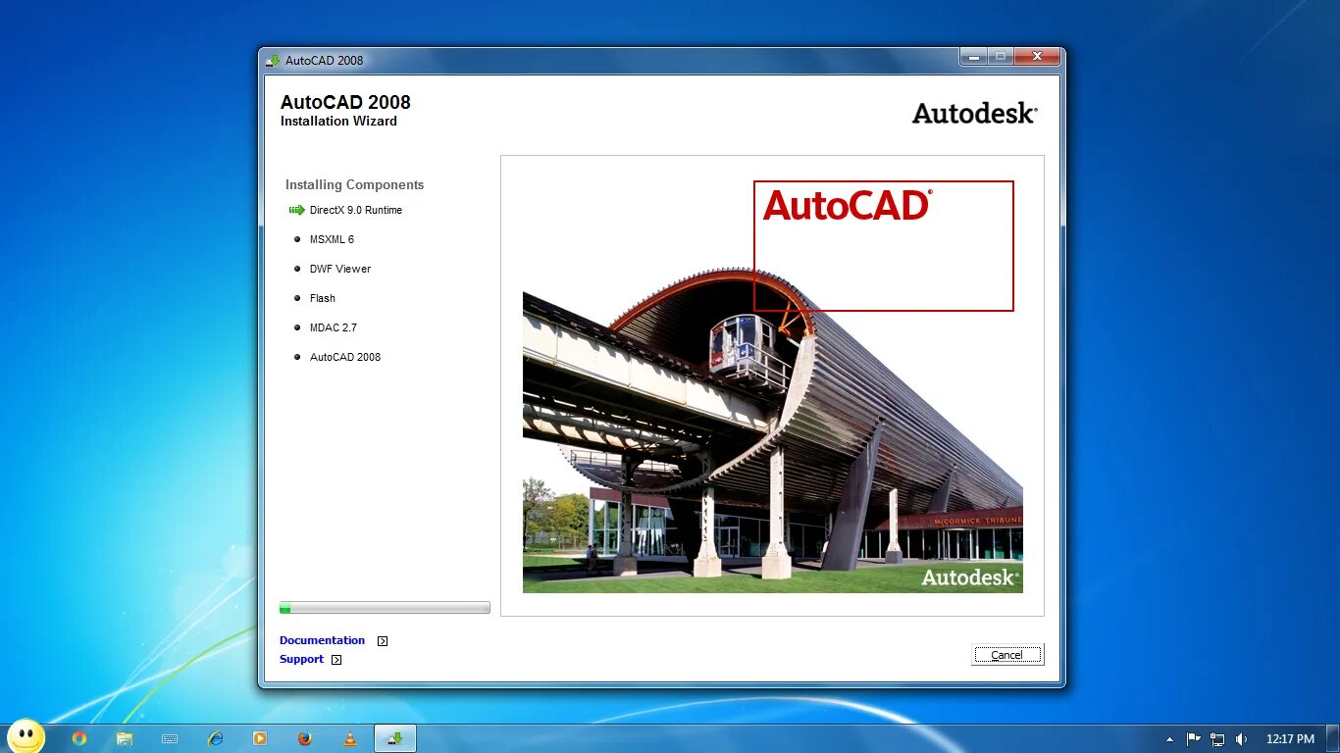Viewport: 1340px width, 753px height.
Task: Close the AutoCAD 2008 installer window
Action: [1036, 57]
